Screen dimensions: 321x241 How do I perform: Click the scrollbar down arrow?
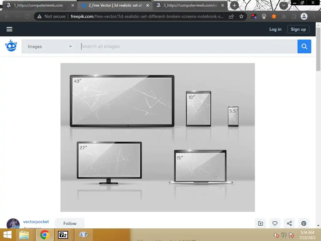click(x=318, y=226)
